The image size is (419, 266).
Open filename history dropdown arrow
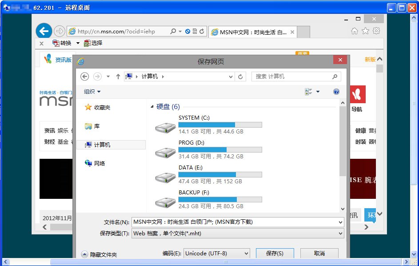click(x=340, y=222)
